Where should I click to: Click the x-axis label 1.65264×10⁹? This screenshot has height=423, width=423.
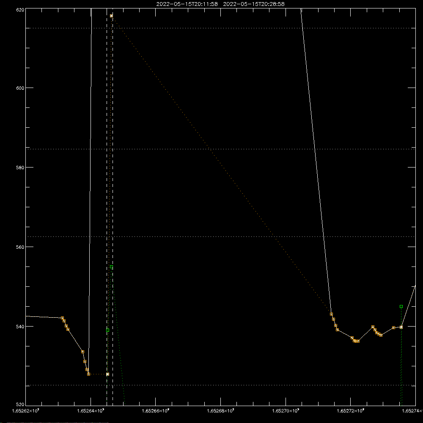coord(91,411)
